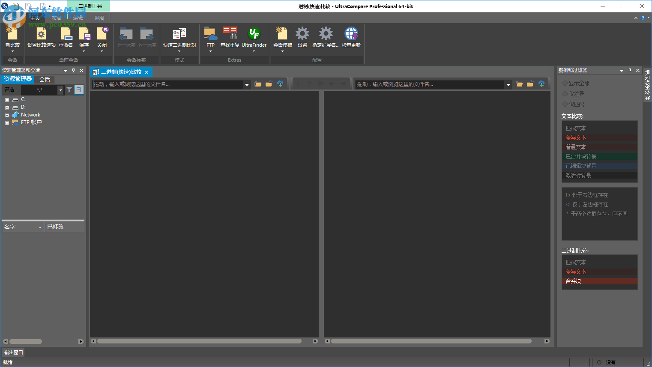This screenshot has height=367, width=652.
Task: Click 检查更新 check for updates
Action: [351, 34]
